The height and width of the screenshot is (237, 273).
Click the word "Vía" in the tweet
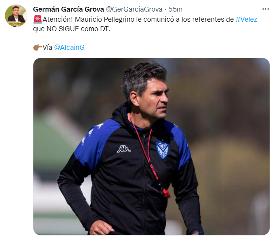coord(47,47)
